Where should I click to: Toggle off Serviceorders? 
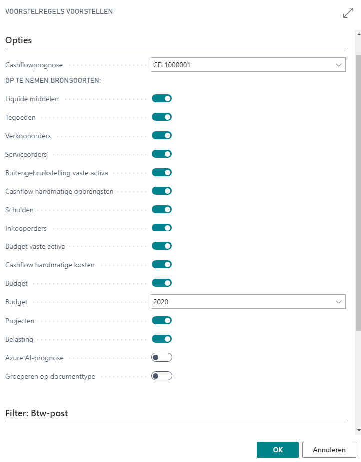pos(161,154)
